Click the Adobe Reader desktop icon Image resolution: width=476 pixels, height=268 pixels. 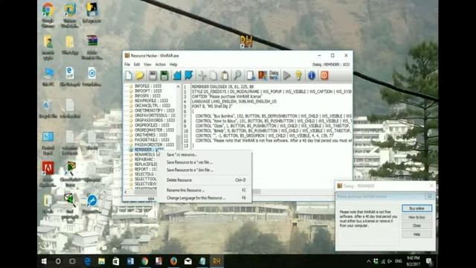(48, 173)
